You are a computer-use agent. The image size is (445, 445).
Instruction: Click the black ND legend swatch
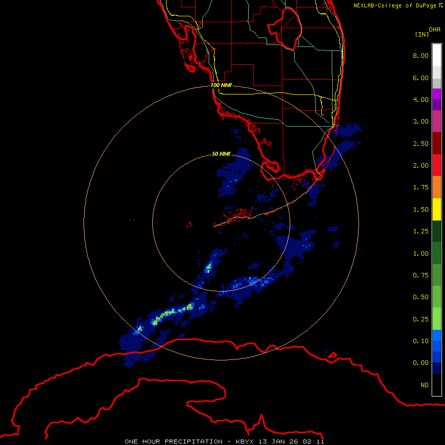coord(437,385)
